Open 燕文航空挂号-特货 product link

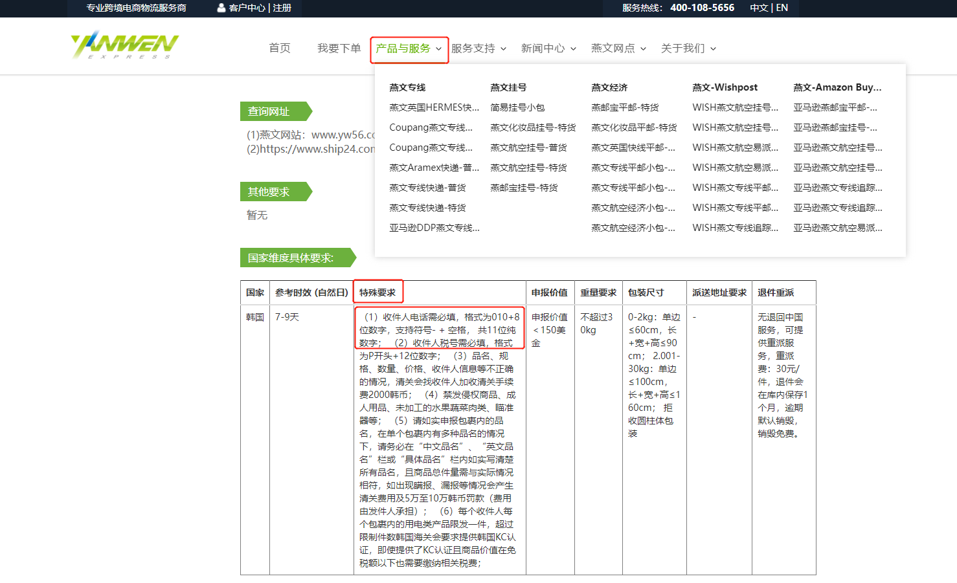coord(528,168)
